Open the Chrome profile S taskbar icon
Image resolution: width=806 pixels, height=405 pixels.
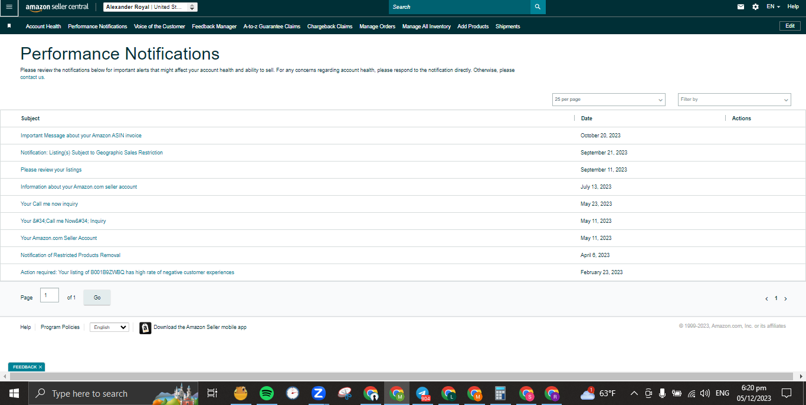tap(526, 393)
